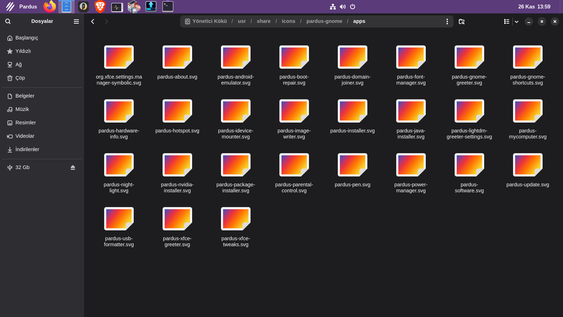
Task: Open the Çöp trash location
Action: [20, 78]
